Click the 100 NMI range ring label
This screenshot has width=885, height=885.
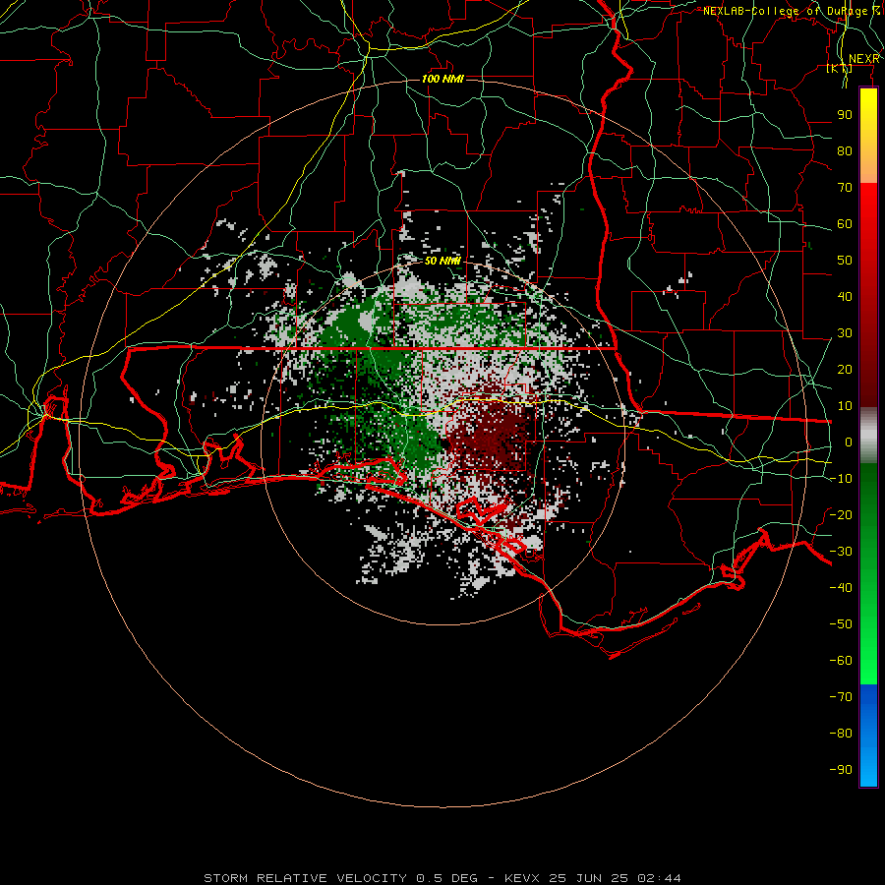tap(442, 79)
